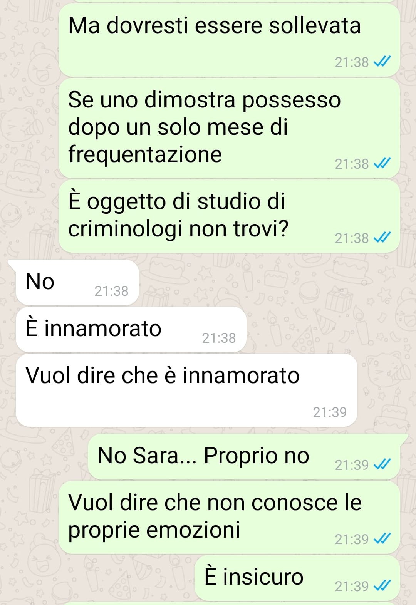The width and height of the screenshot is (416, 605).
Task: Select the 'Ma dovresti essere sollevata' message bubble
Action: 229,40
